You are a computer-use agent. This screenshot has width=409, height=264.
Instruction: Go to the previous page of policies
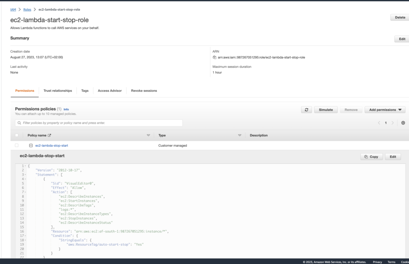pyautogui.click(x=379, y=123)
